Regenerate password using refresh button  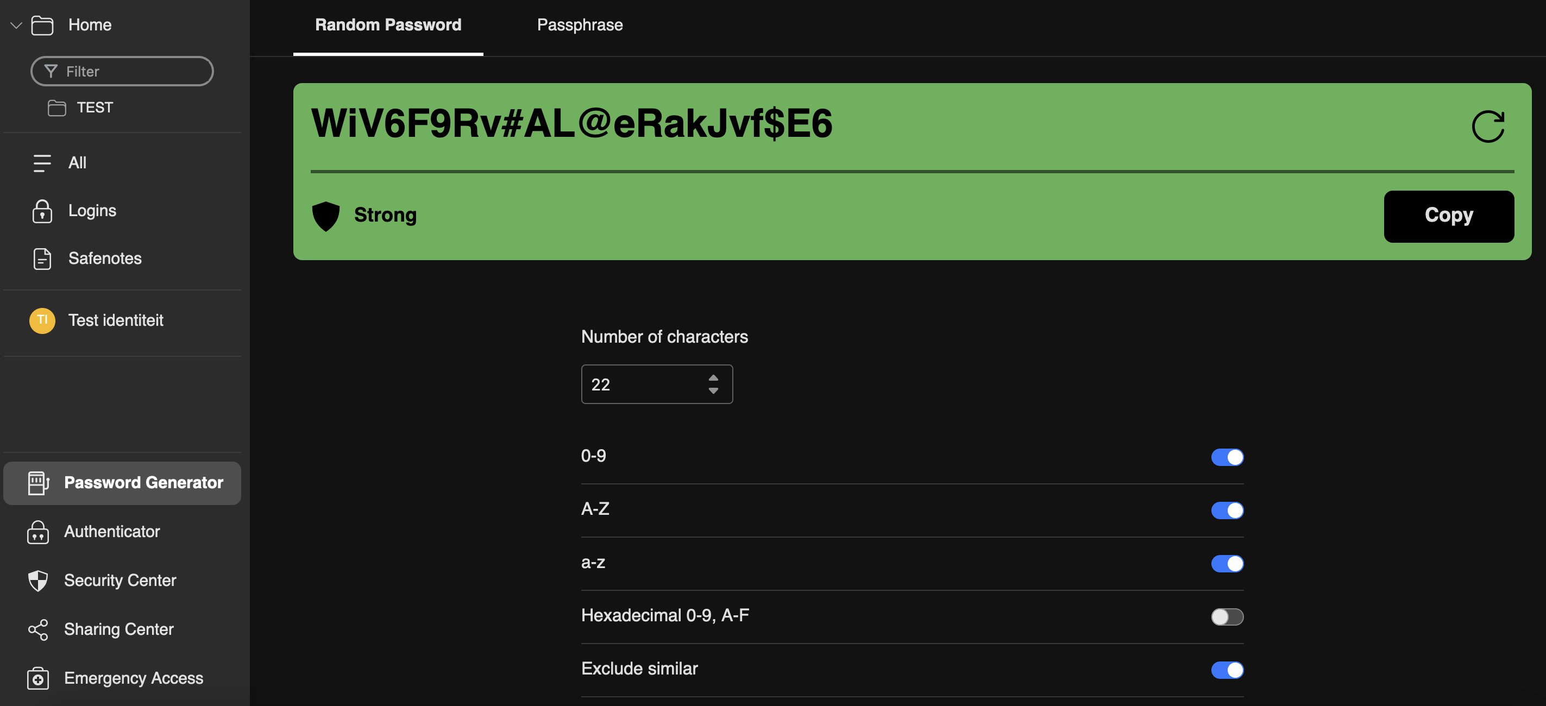[x=1489, y=124]
